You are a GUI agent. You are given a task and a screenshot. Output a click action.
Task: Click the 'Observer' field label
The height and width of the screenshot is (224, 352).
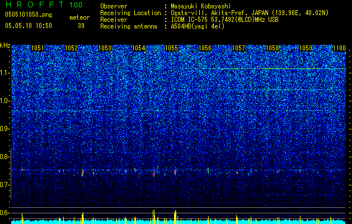coord(114,6)
